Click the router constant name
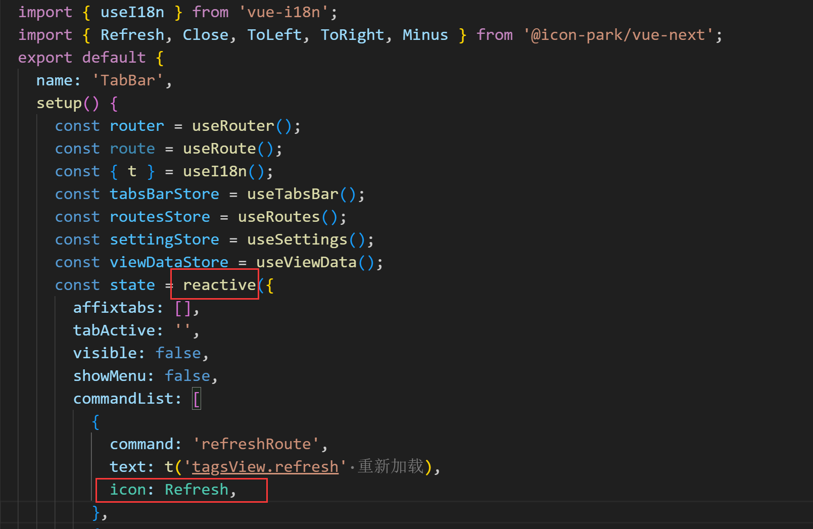This screenshot has height=529, width=813. pyautogui.click(x=137, y=126)
